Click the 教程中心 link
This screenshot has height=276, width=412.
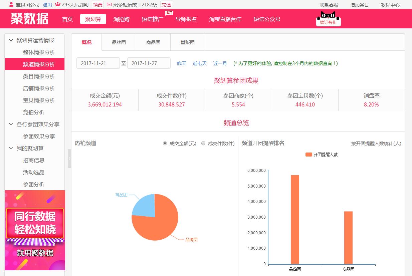[390, 5]
